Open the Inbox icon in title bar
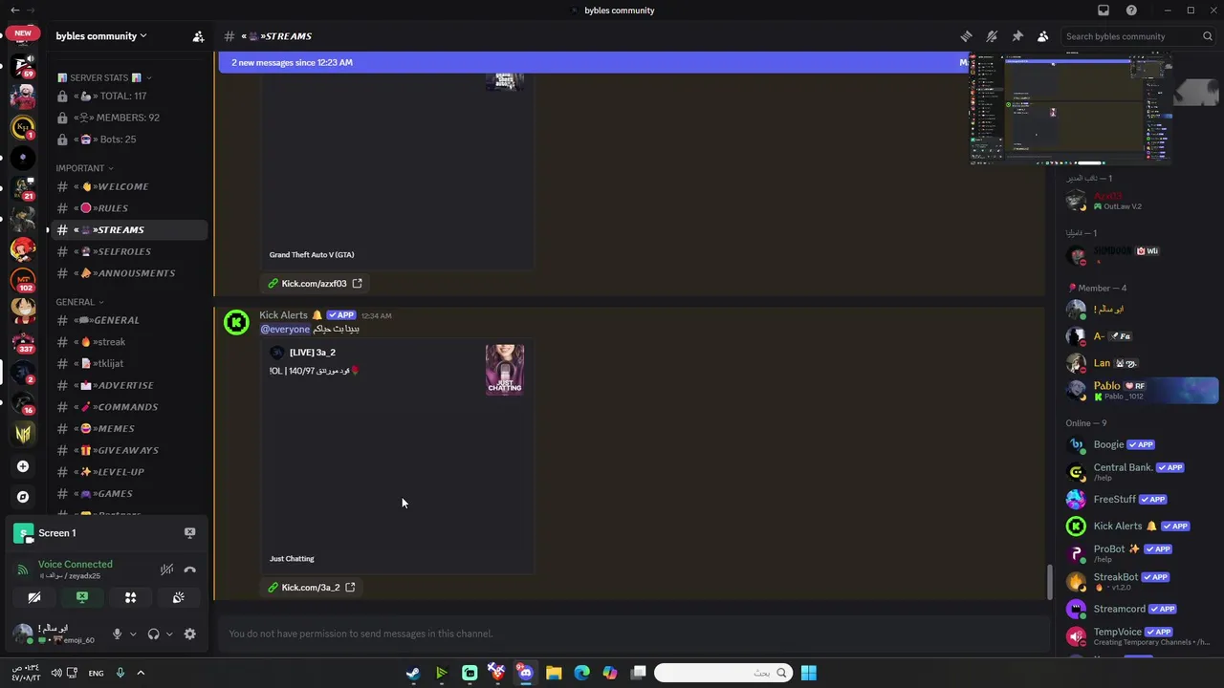Screen dimensions: 1224x688 tap(1104, 11)
